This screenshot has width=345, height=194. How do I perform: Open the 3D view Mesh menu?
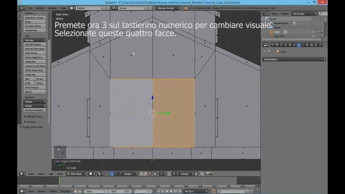(x=60, y=174)
